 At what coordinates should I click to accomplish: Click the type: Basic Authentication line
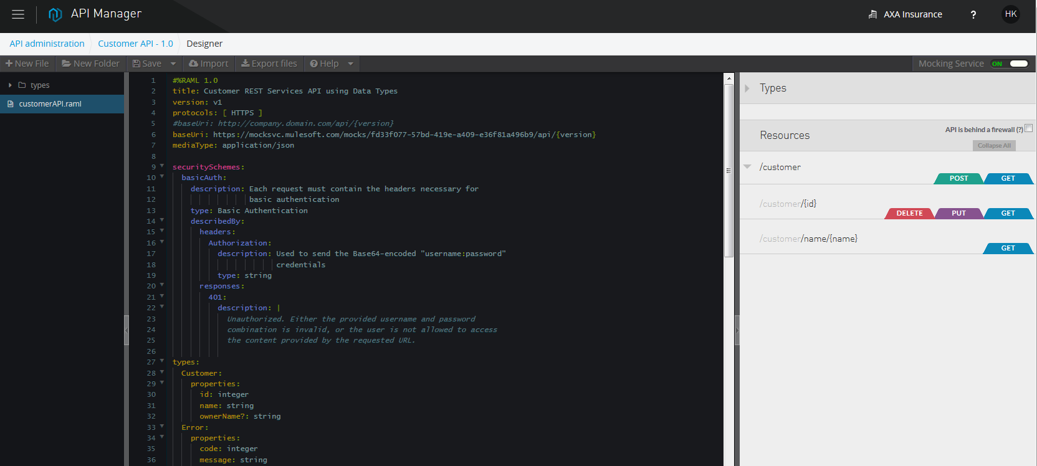tap(249, 211)
